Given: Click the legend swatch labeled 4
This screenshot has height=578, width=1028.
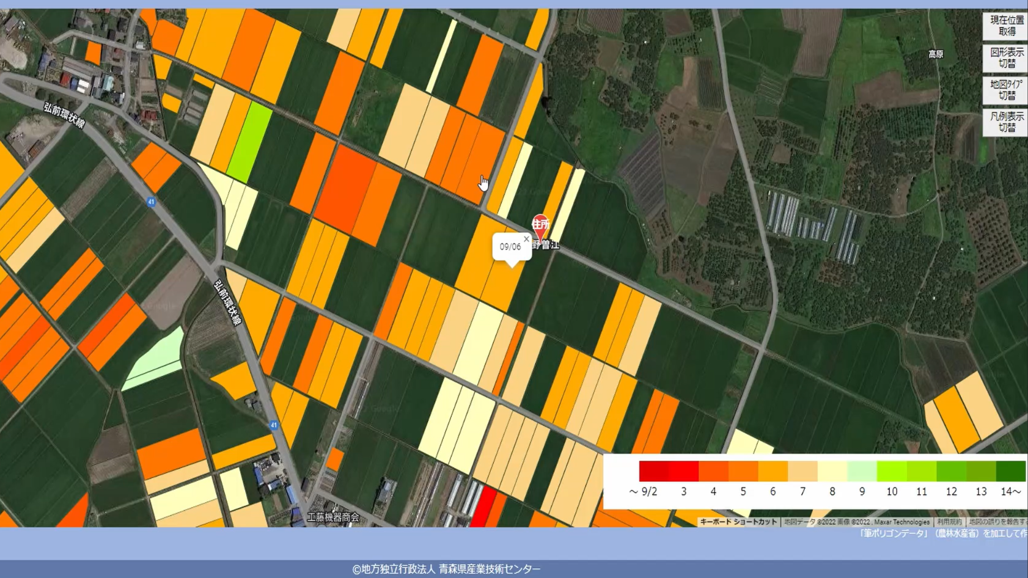Looking at the screenshot, I should [713, 471].
